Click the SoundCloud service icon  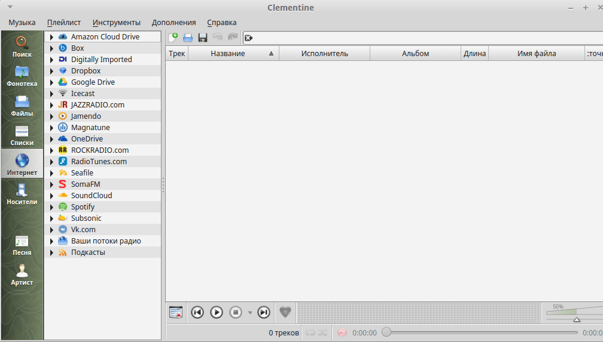coord(63,195)
